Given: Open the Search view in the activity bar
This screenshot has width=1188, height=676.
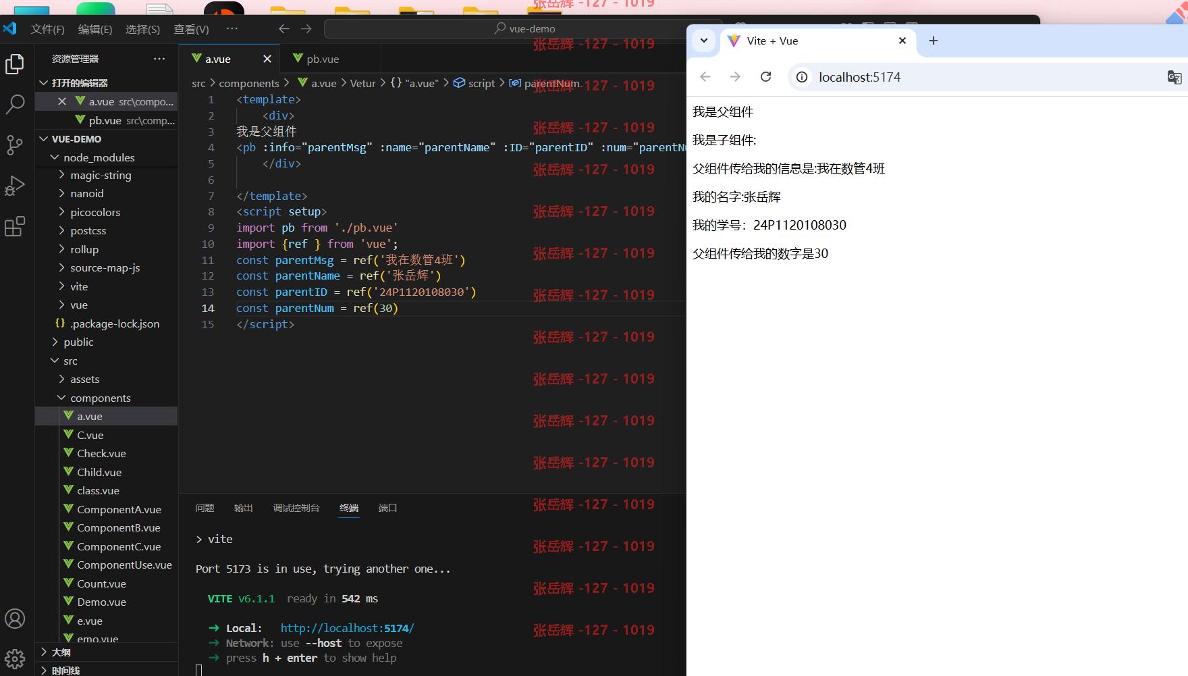Looking at the screenshot, I should click(15, 104).
